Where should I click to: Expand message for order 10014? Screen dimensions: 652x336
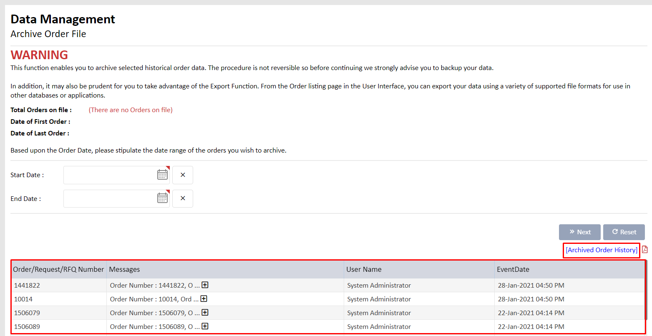[204, 298]
